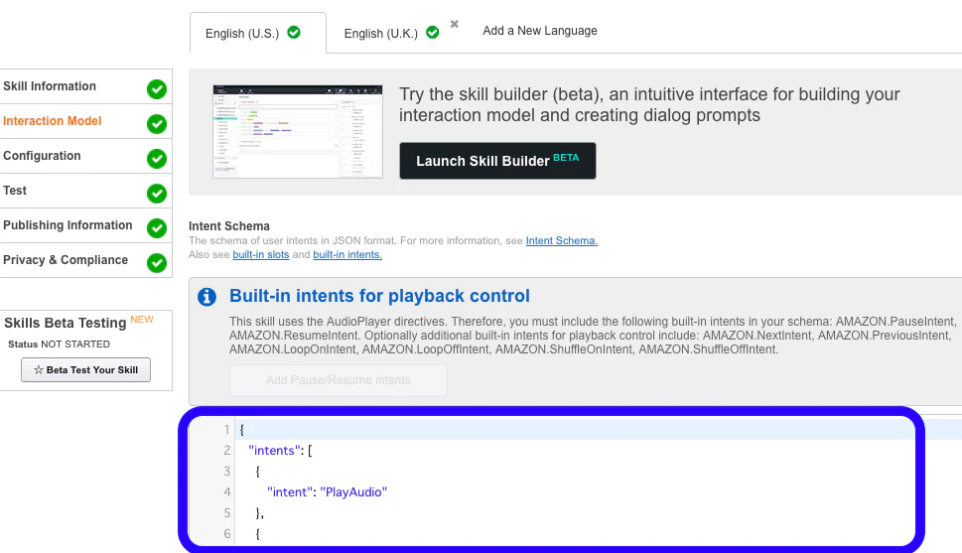Click the "intents" key in the JSON editor
This screenshot has height=553, width=962.
pyautogui.click(x=274, y=451)
